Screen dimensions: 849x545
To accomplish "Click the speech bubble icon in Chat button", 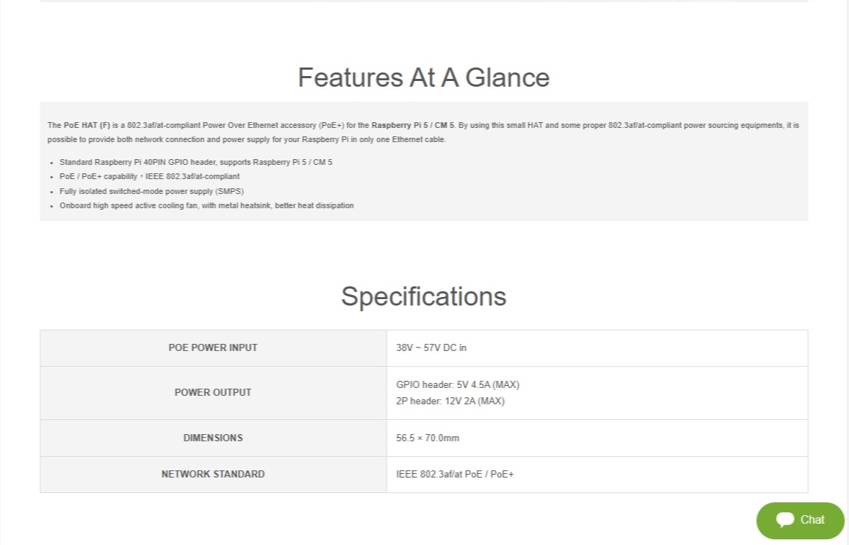I will [x=785, y=519].
